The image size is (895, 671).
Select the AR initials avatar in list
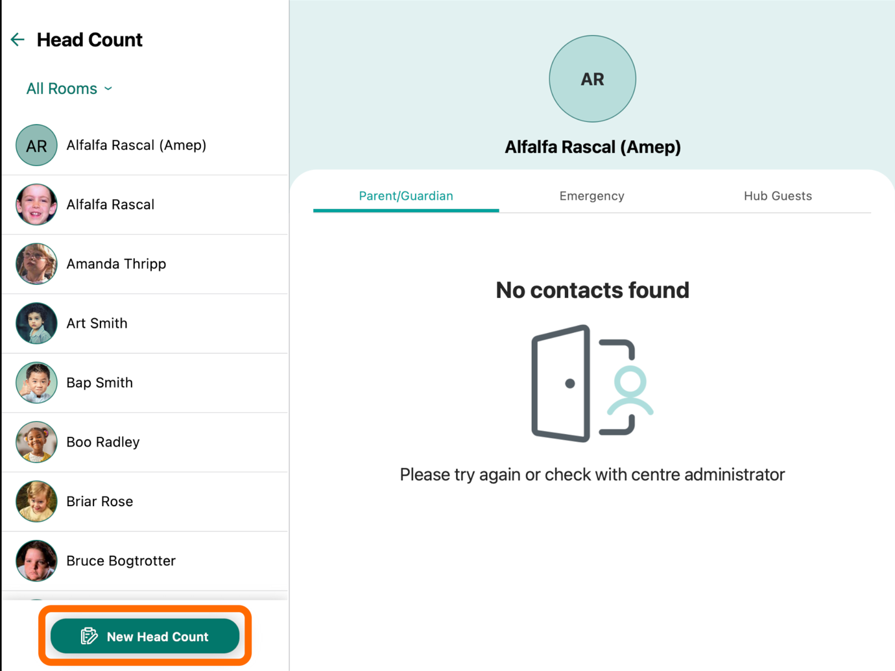pos(36,145)
